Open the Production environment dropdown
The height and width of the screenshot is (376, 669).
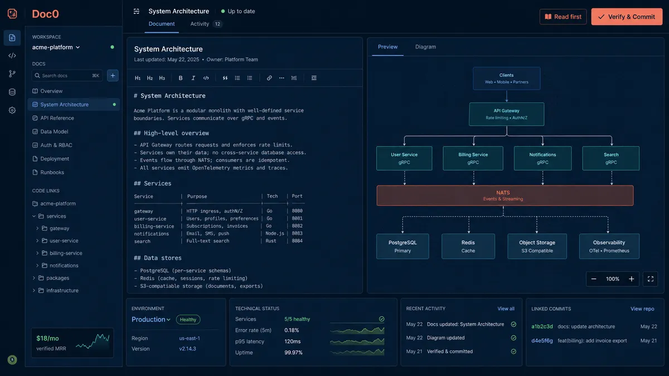pyautogui.click(x=151, y=320)
